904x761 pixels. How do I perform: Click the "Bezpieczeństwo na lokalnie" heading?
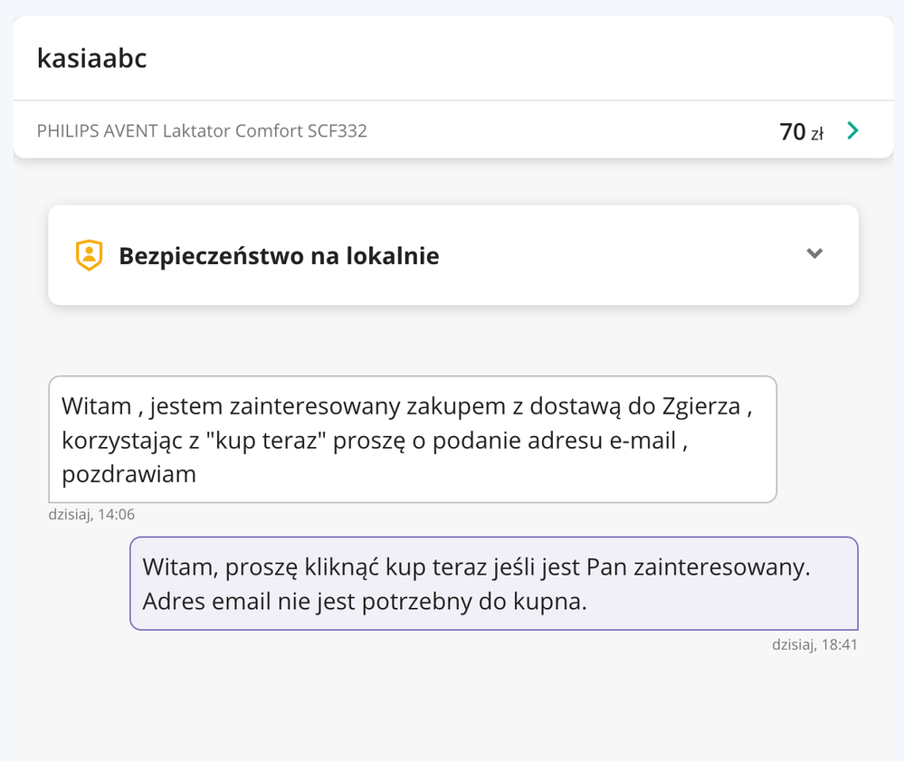[x=279, y=256]
